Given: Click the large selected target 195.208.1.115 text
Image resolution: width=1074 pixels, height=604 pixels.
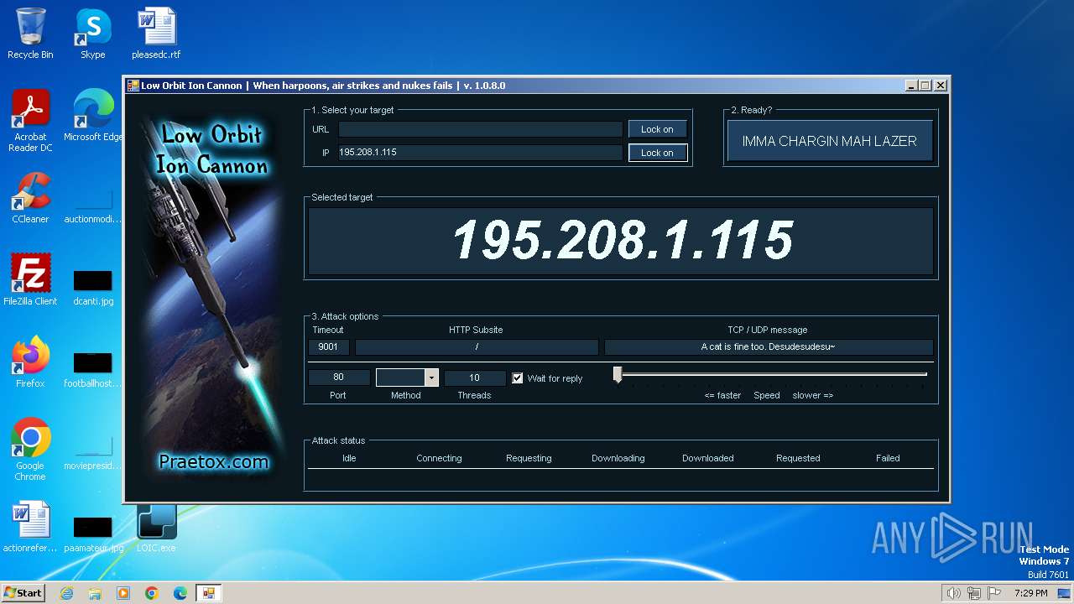Looking at the screenshot, I should [x=622, y=241].
